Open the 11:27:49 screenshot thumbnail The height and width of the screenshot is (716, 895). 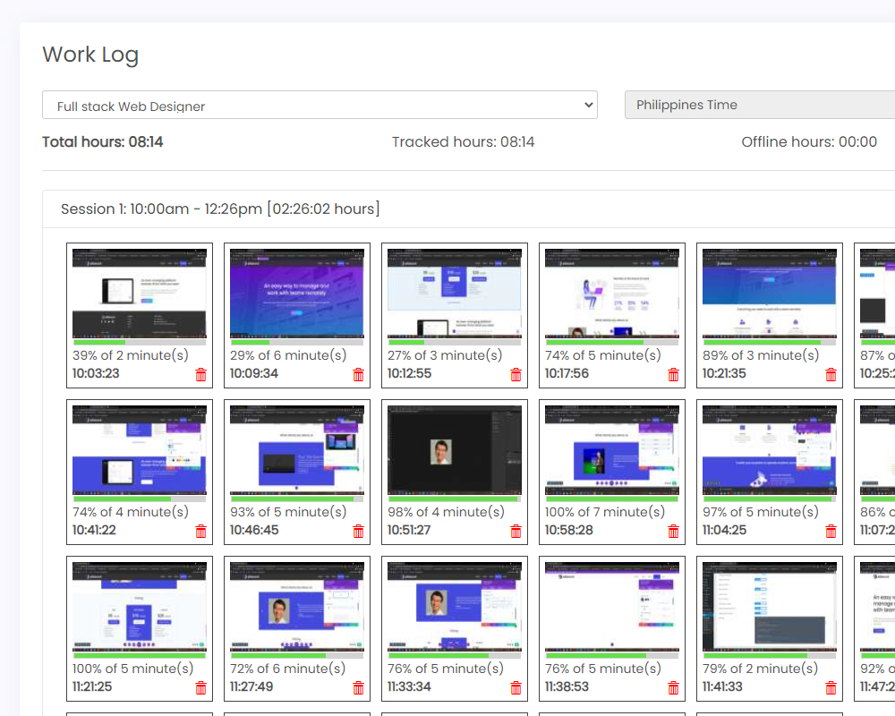pos(297,607)
